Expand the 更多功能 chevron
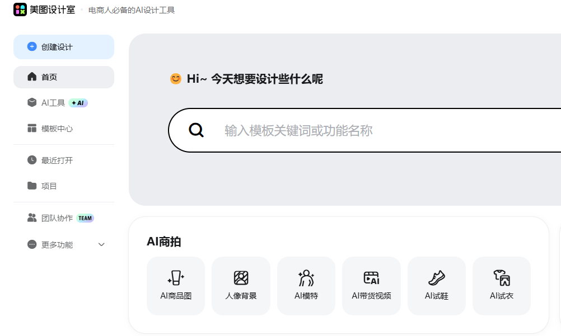 point(101,244)
